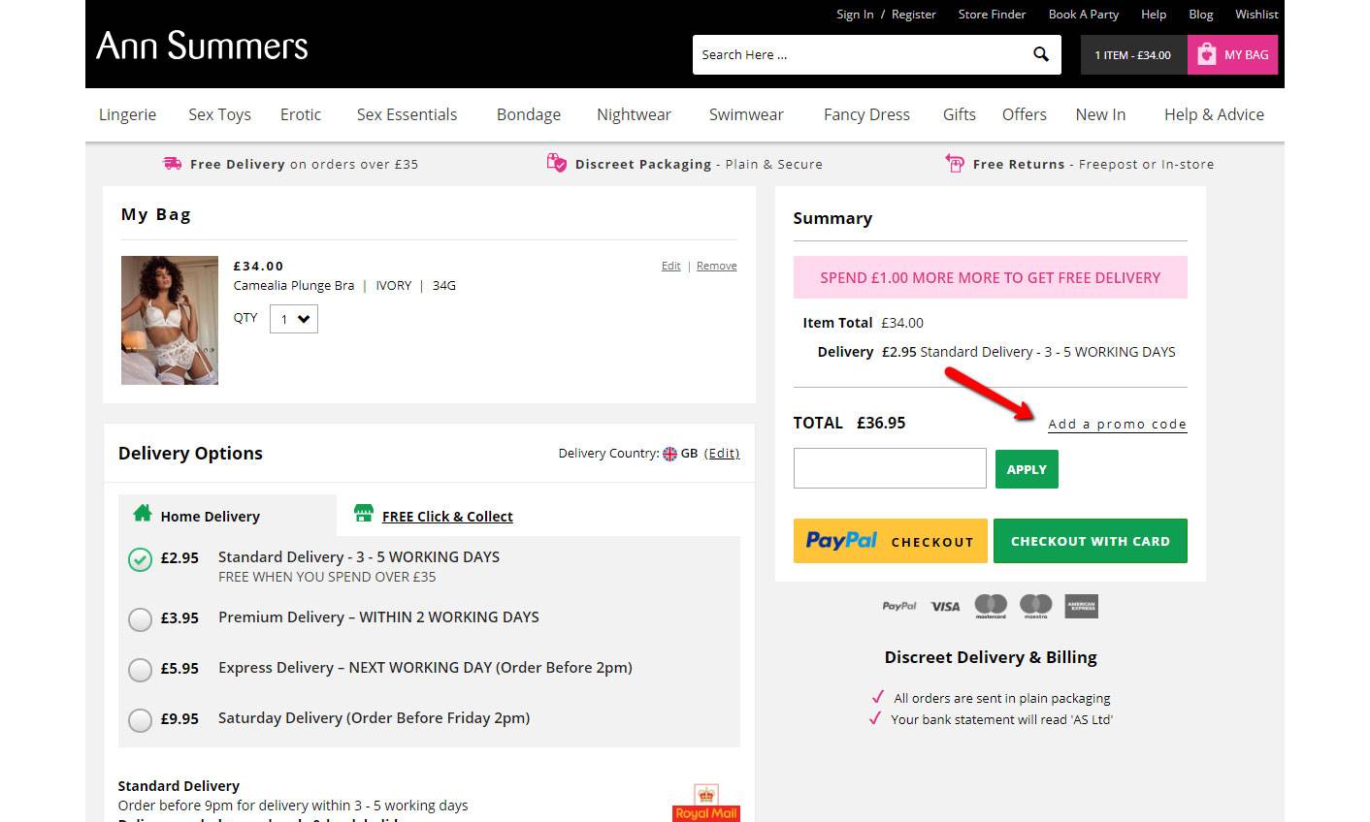Open the Camealia Plunge Bra product thumbnail
1370x822 pixels.
170,320
